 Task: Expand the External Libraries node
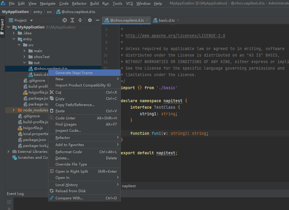(x=8, y=152)
